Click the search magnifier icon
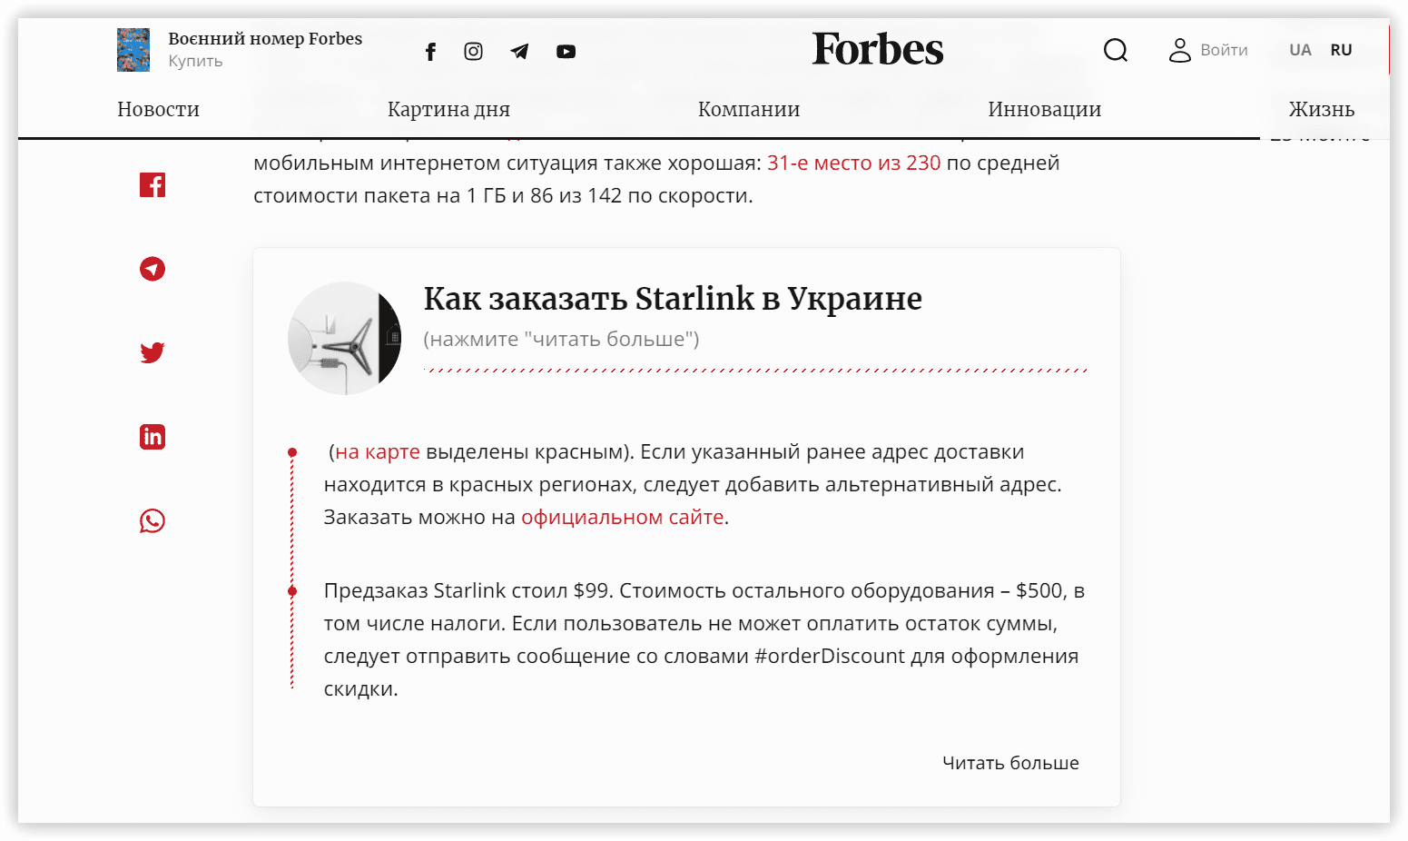This screenshot has width=1408, height=841. point(1116,51)
